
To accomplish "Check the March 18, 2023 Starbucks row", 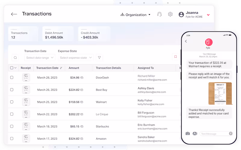I will 12,126.
